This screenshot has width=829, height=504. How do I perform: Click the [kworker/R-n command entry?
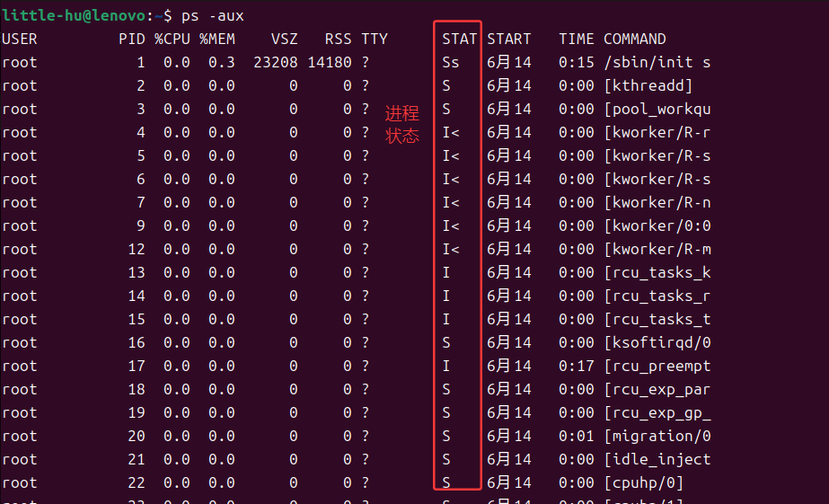[657, 202]
